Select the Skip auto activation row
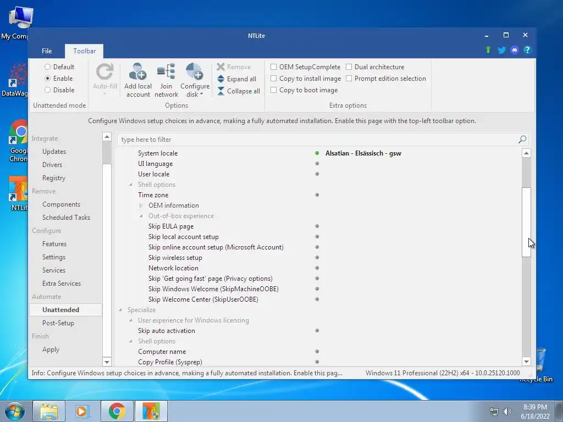The image size is (563, 422). point(319,330)
